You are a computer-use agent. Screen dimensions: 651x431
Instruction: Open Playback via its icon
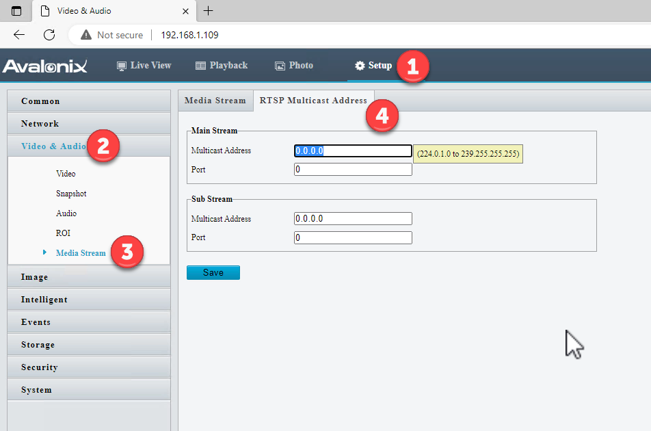(x=199, y=65)
